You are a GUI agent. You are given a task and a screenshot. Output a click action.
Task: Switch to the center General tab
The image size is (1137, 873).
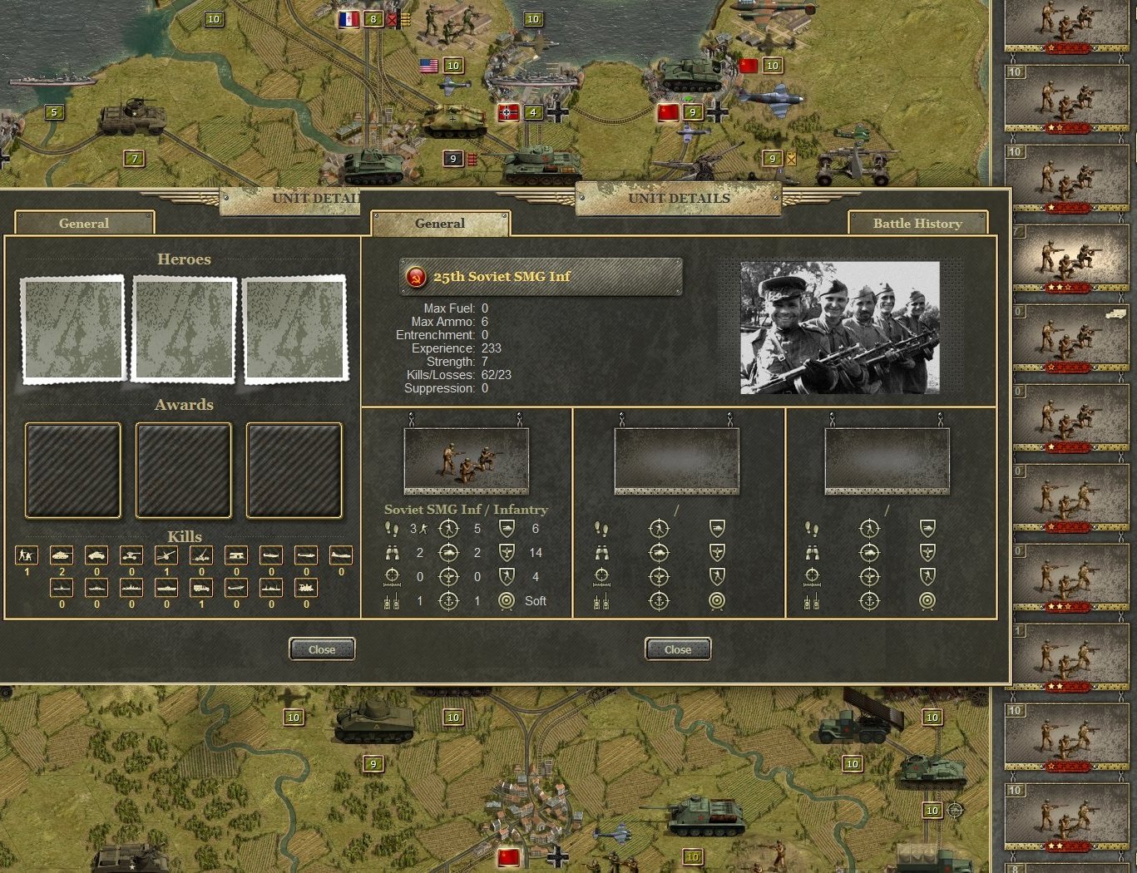coord(440,223)
